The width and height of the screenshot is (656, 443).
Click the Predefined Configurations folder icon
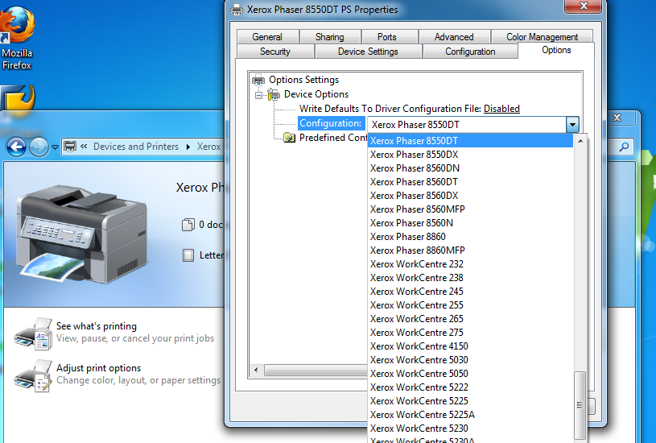289,138
